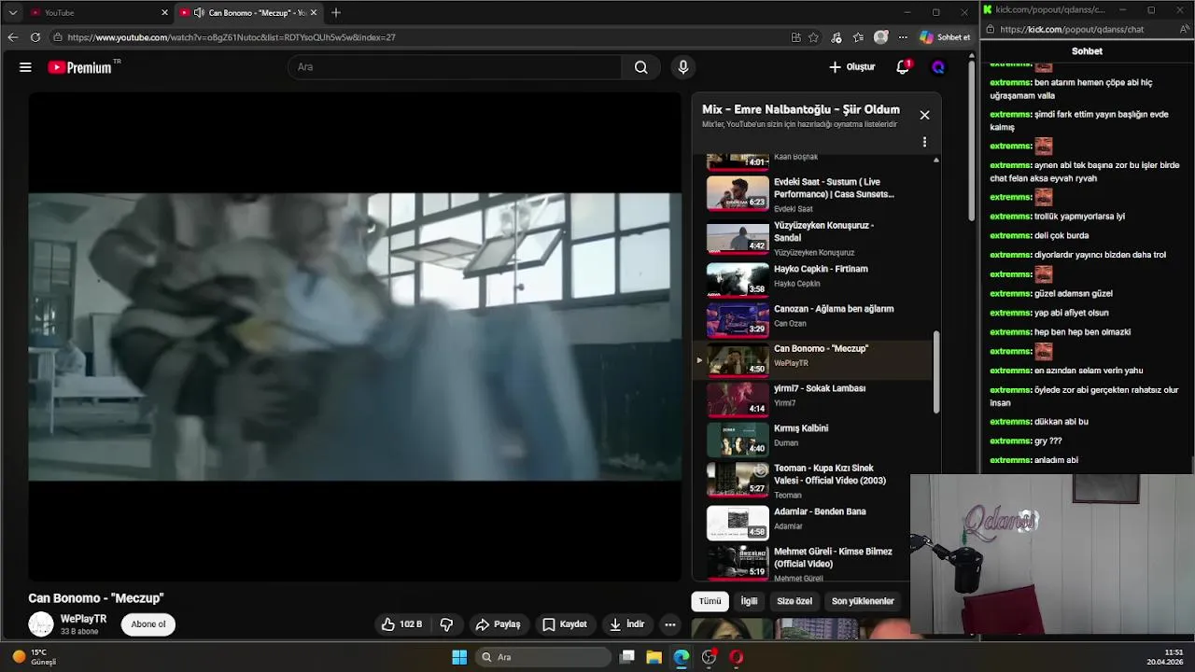The height and width of the screenshot is (672, 1195).
Task: Click the YouTube address bar URL
Action: pos(232,37)
